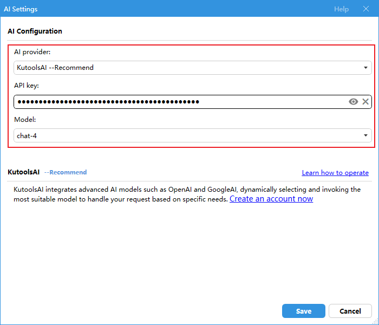379x325 pixels.
Task: Open Help in the title bar
Action: click(341, 9)
